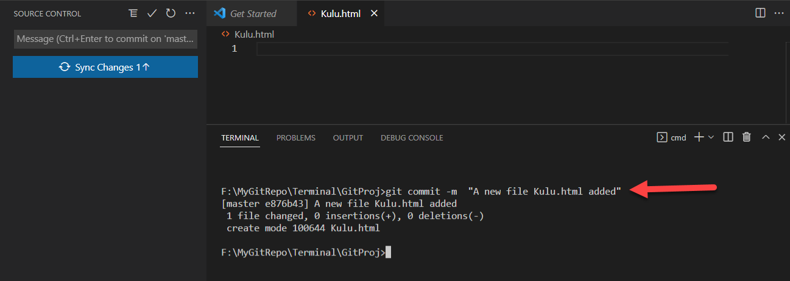The width and height of the screenshot is (790, 281).
Task: Switch to the PROBLEMS panel tab
Action: pyautogui.click(x=296, y=138)
